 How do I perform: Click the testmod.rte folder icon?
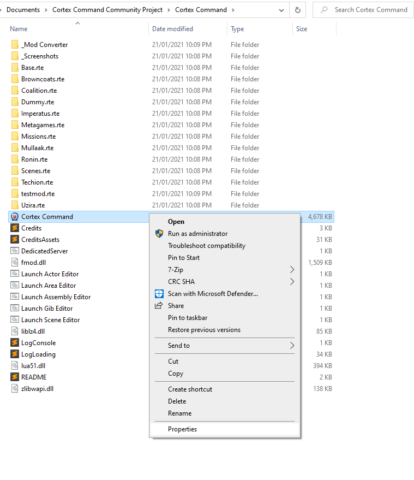[14, 194]
